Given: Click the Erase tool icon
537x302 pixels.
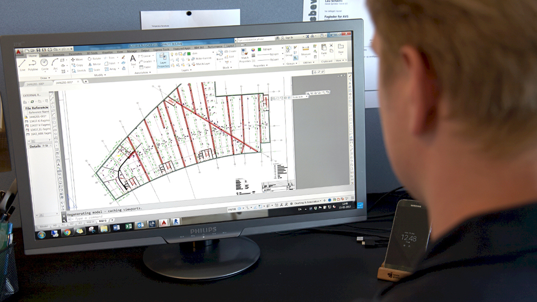Looking at the screenshot, I should coord(124,57).
